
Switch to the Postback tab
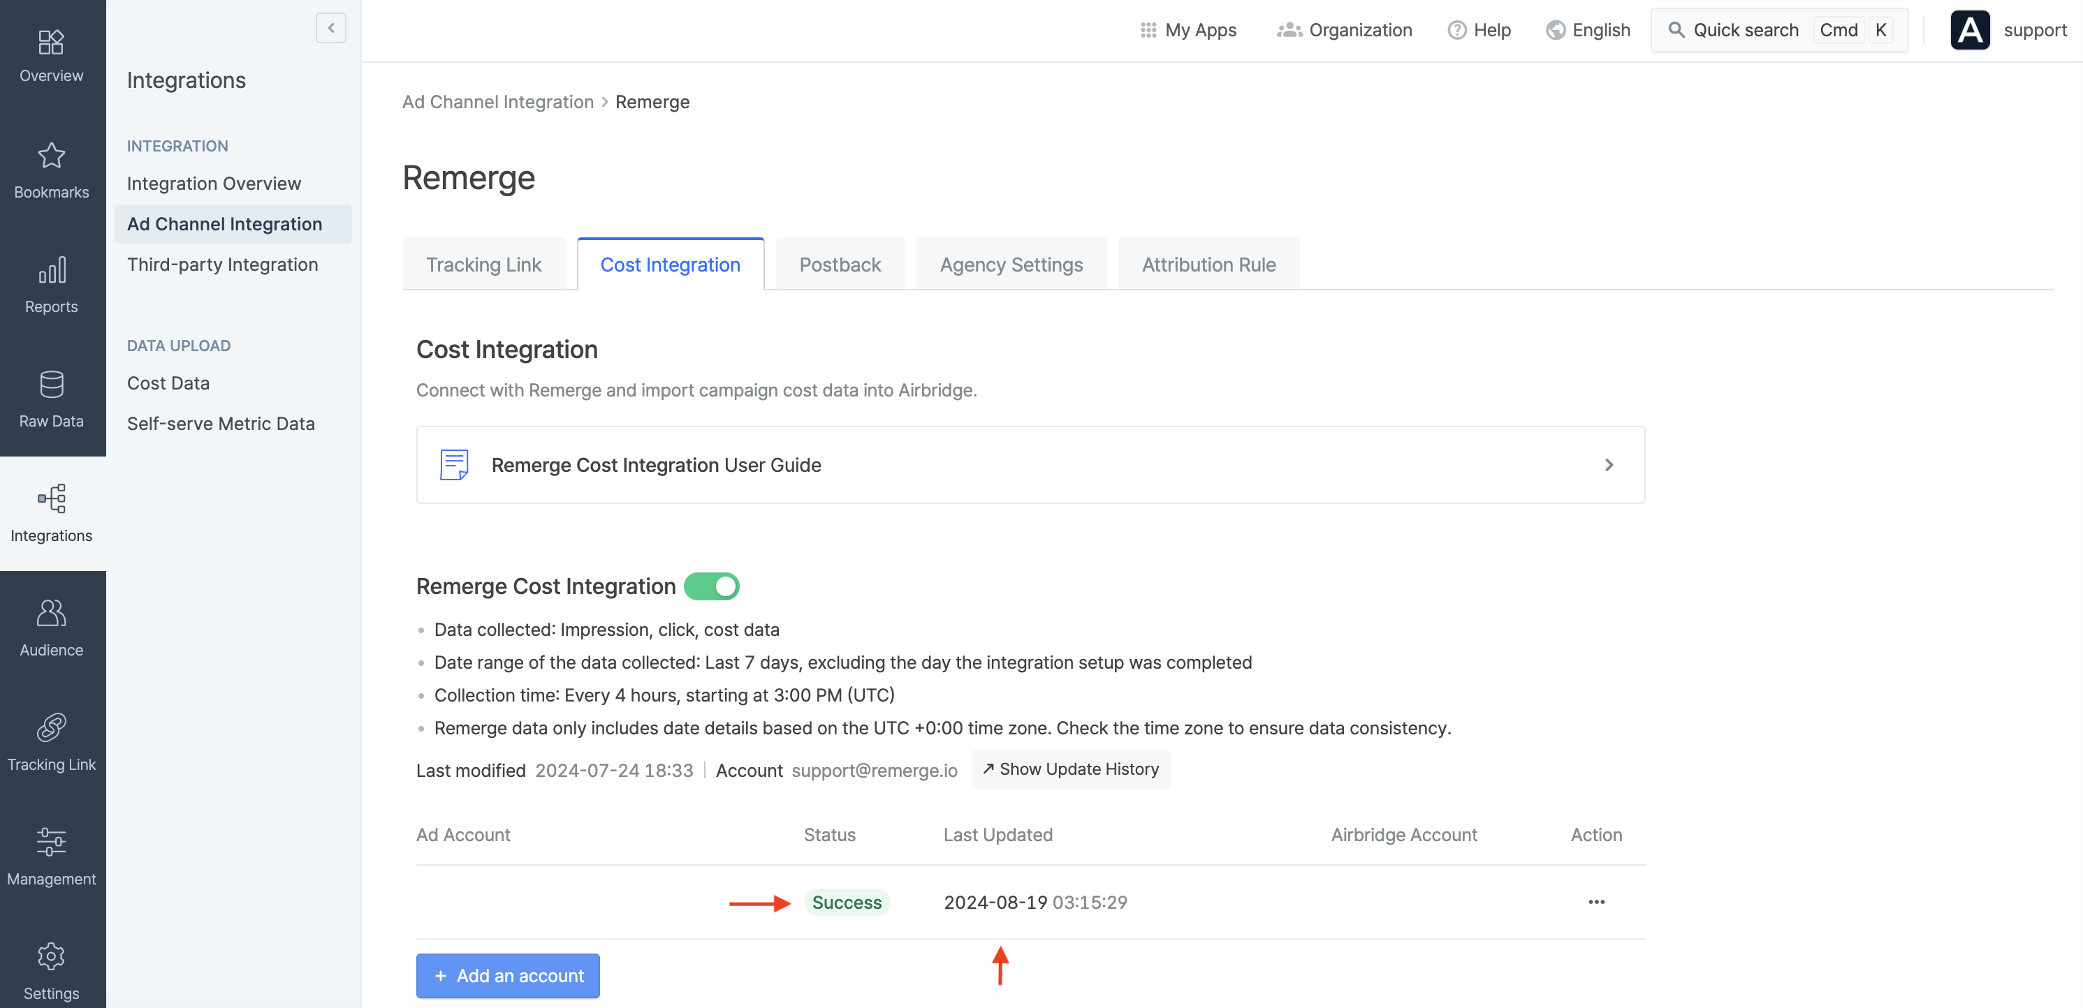point(840,265)
